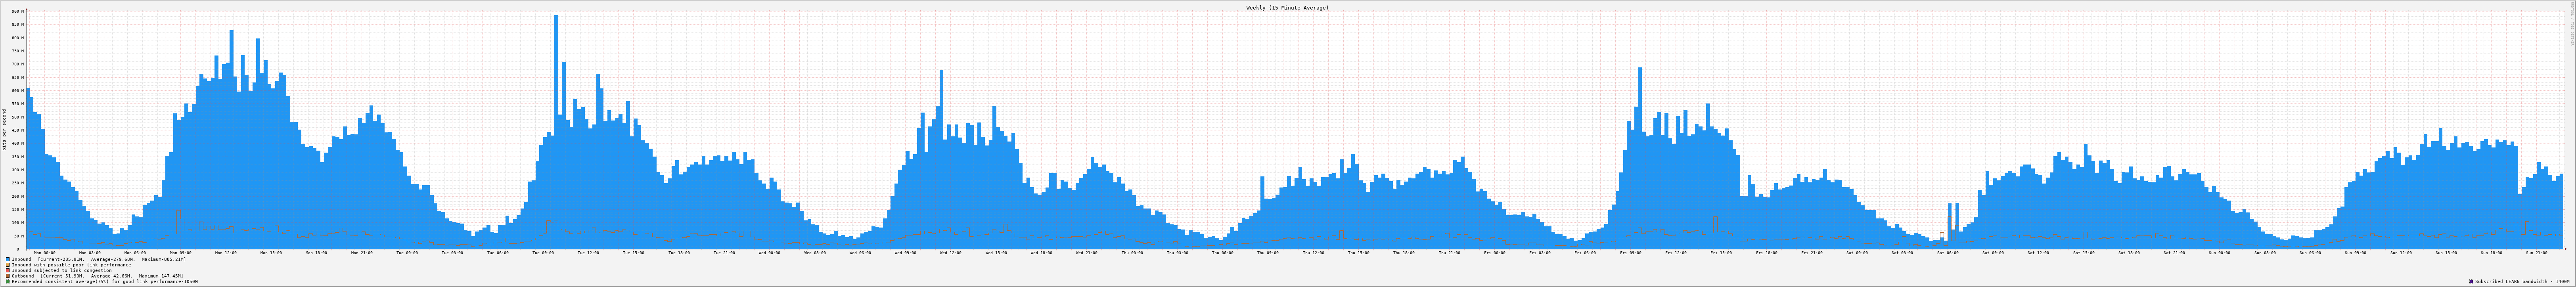Click the red link congestion legend swatch
The image size is (2576, 287).
pos(8,270)
